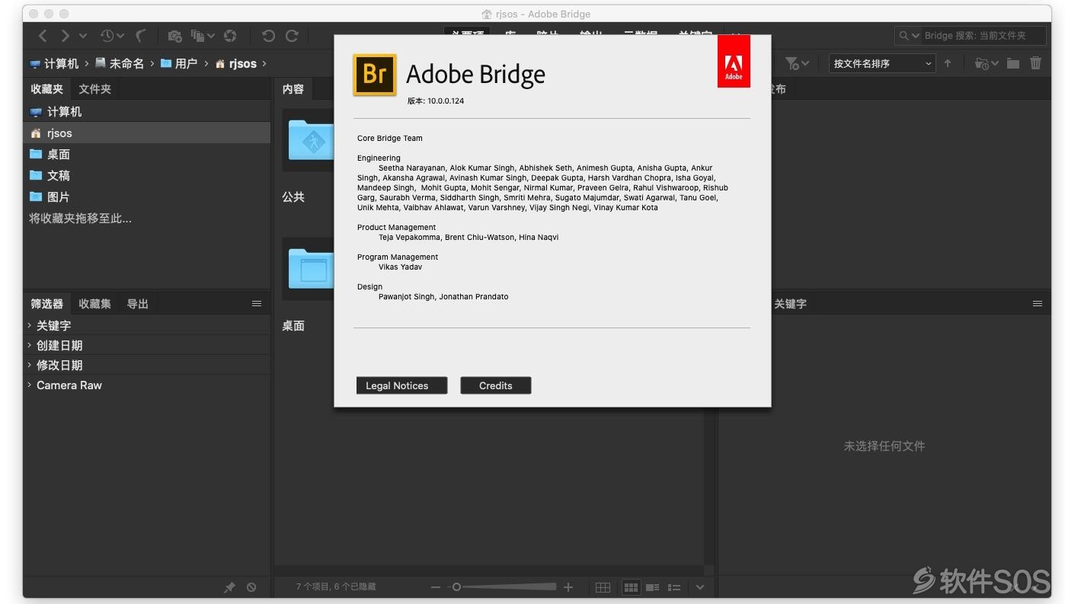Focus the Bridge search field
This screenshot has width=1065, height=604.
(983, 36)
